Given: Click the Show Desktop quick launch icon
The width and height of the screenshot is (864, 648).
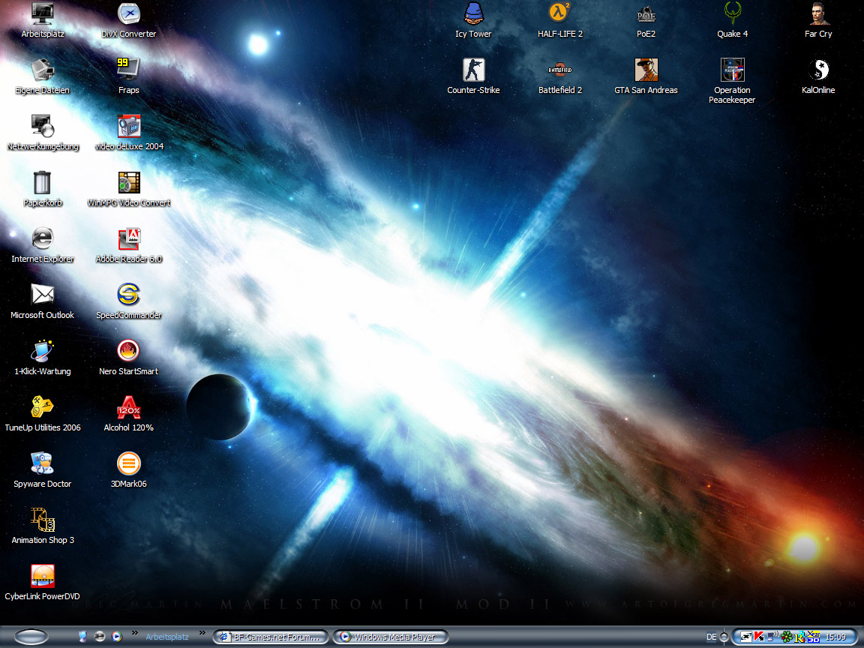Looking at the screenshot, I should point(82,637).
